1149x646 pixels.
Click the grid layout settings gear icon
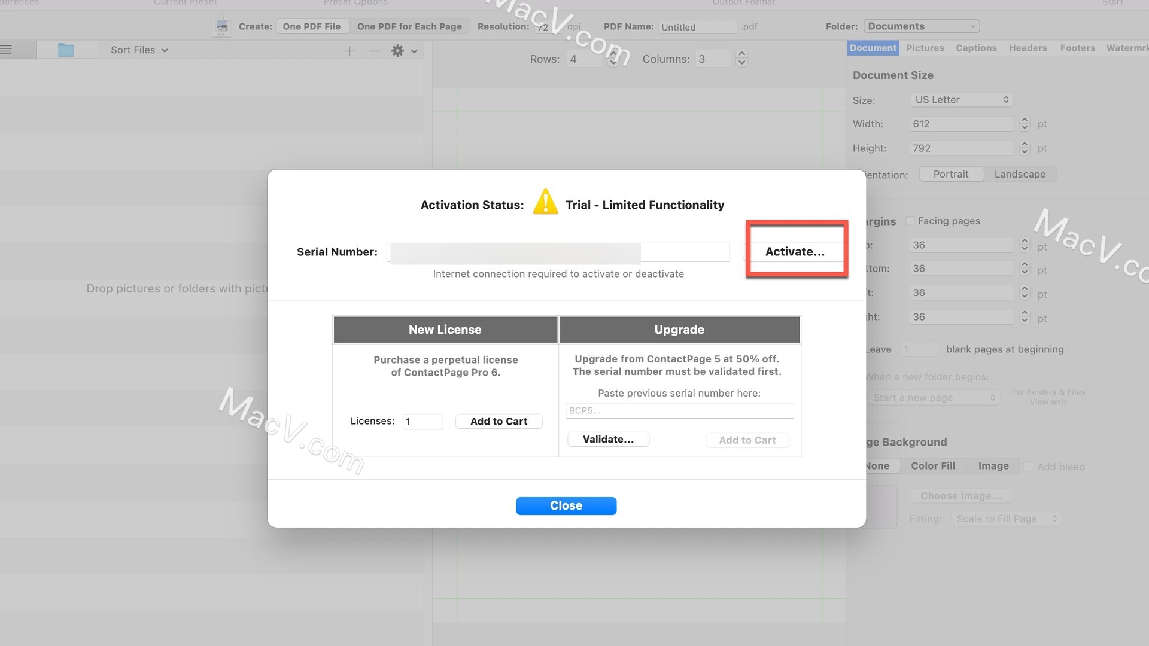click(399, 50)
